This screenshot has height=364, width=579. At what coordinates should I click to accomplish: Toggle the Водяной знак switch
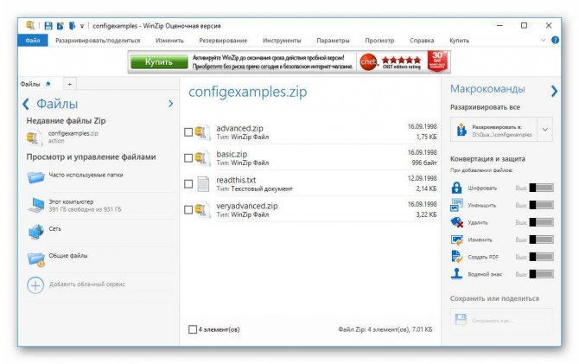point(541,274)
